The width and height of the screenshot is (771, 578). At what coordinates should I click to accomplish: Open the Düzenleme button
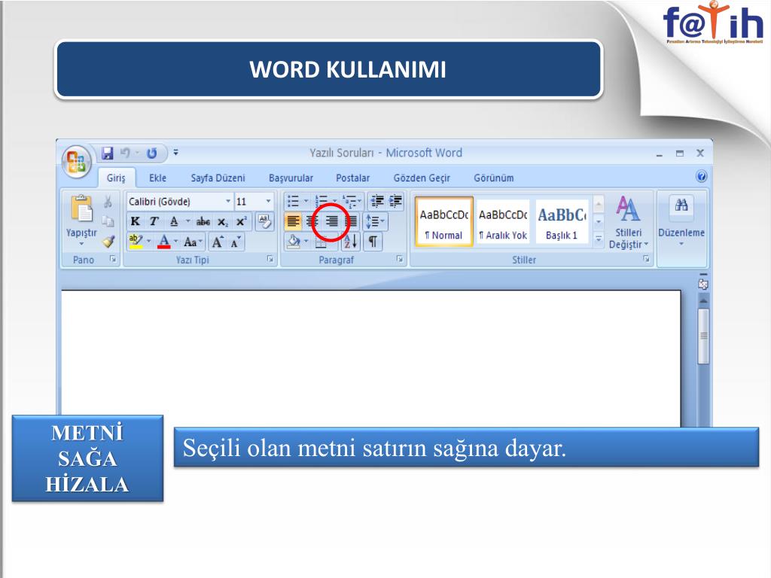tap(681, 222)
